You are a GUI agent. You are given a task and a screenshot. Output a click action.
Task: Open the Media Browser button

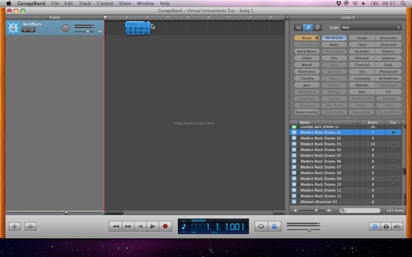[x=397, y=227]
